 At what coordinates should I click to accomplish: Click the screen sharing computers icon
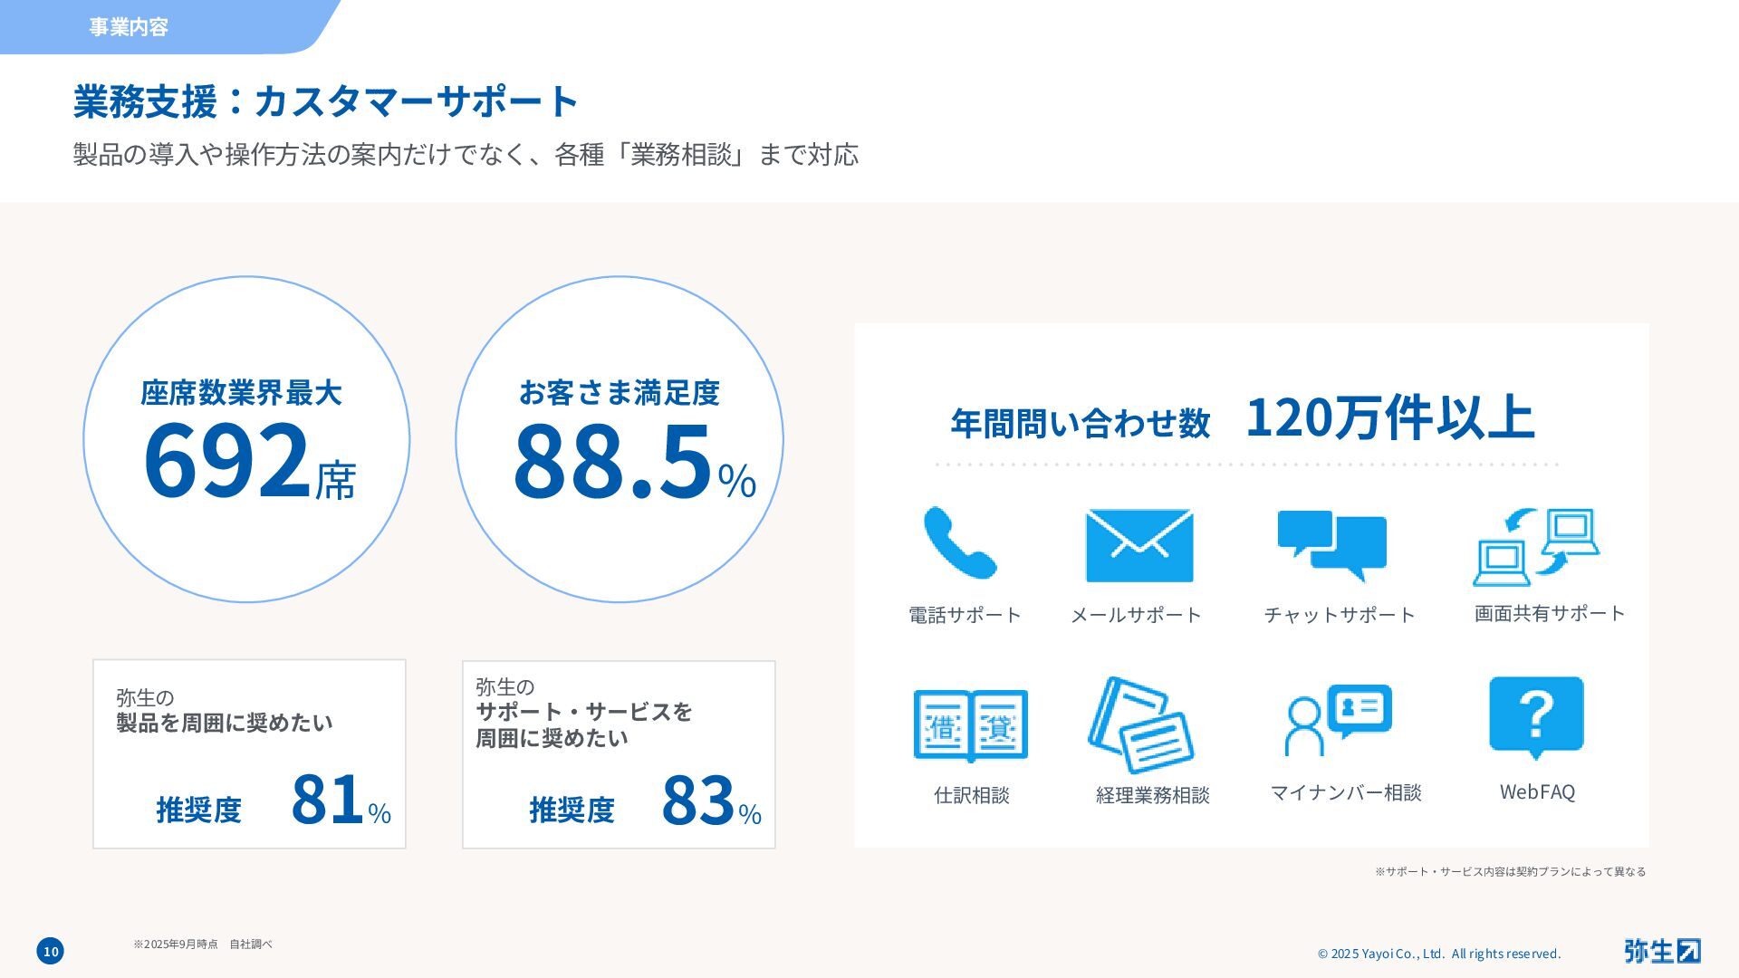1536,547
